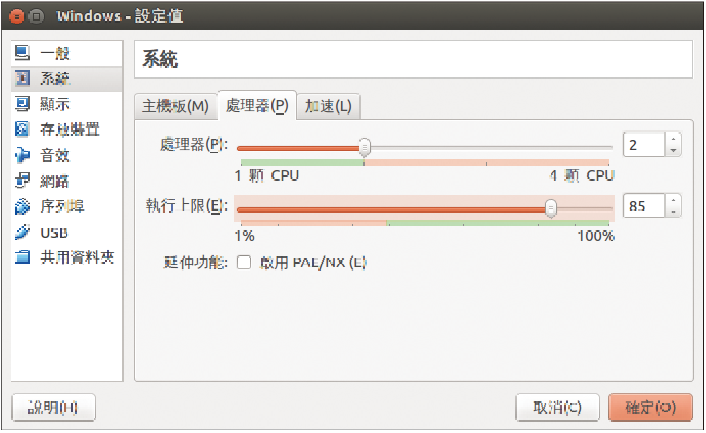Open the 音效 audio speaker icon
Image resolution: width=706 pixels, height=433 pixels.
click(x=22, y=155)
